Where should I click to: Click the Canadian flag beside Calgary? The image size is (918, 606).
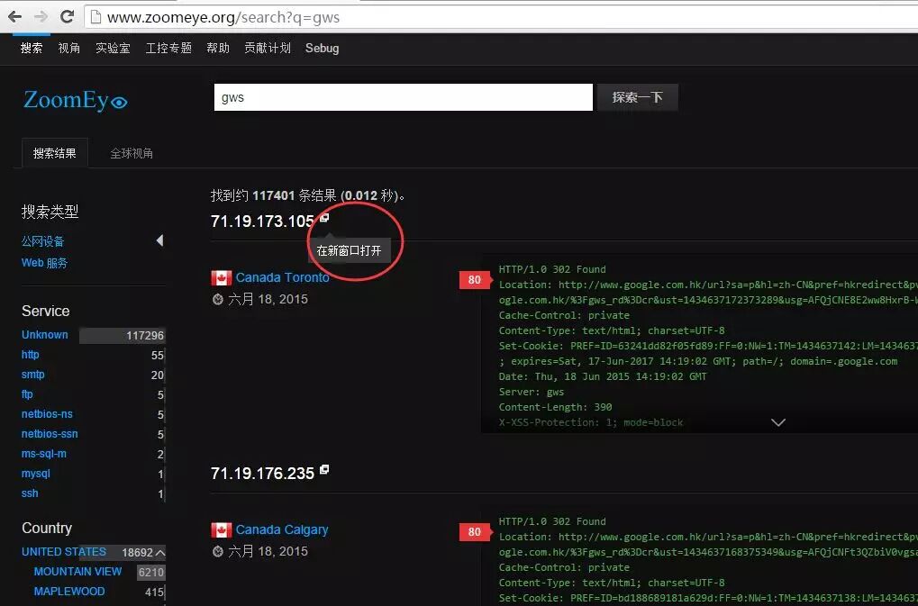tap(222, 530)
